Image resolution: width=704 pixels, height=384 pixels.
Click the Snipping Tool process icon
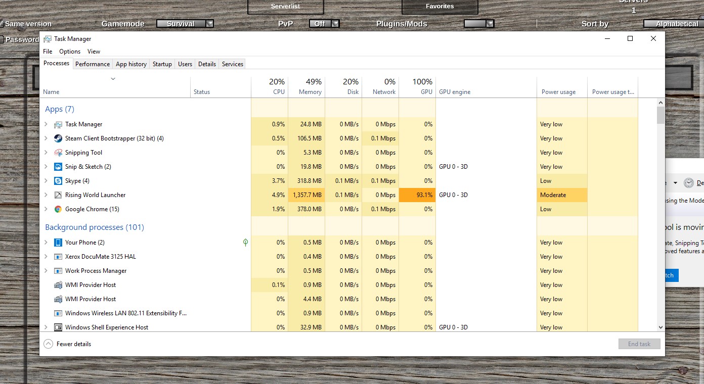58,153
